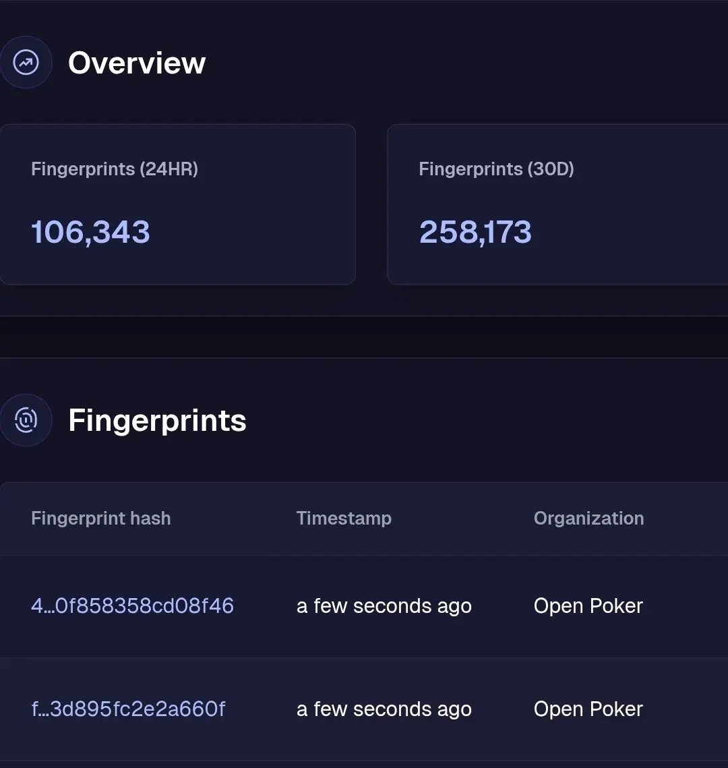Viewport: 728px width, 768px height.
Task: Click the Fingerprint hash column header
Action: pos(101,519)
